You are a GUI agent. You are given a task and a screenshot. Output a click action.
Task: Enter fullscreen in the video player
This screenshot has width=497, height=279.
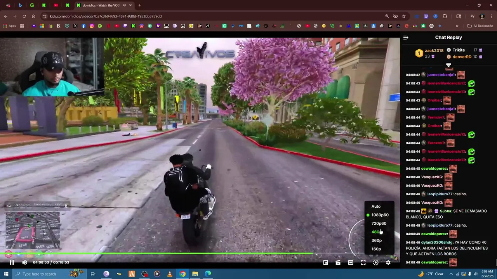click(x=363, y=263)
